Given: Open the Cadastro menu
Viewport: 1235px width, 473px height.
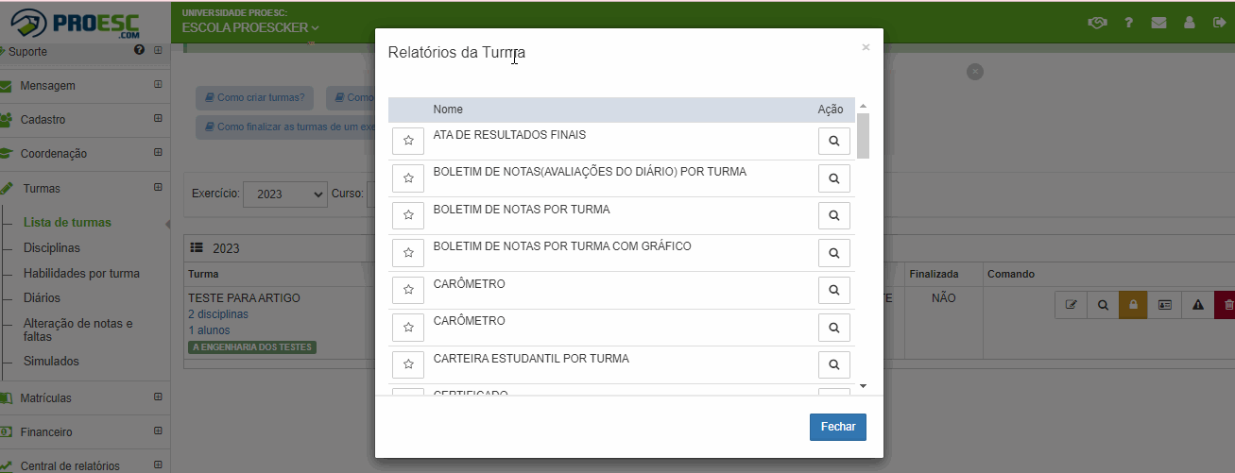Looking at the screenshot, I should (x=43, y=120).
